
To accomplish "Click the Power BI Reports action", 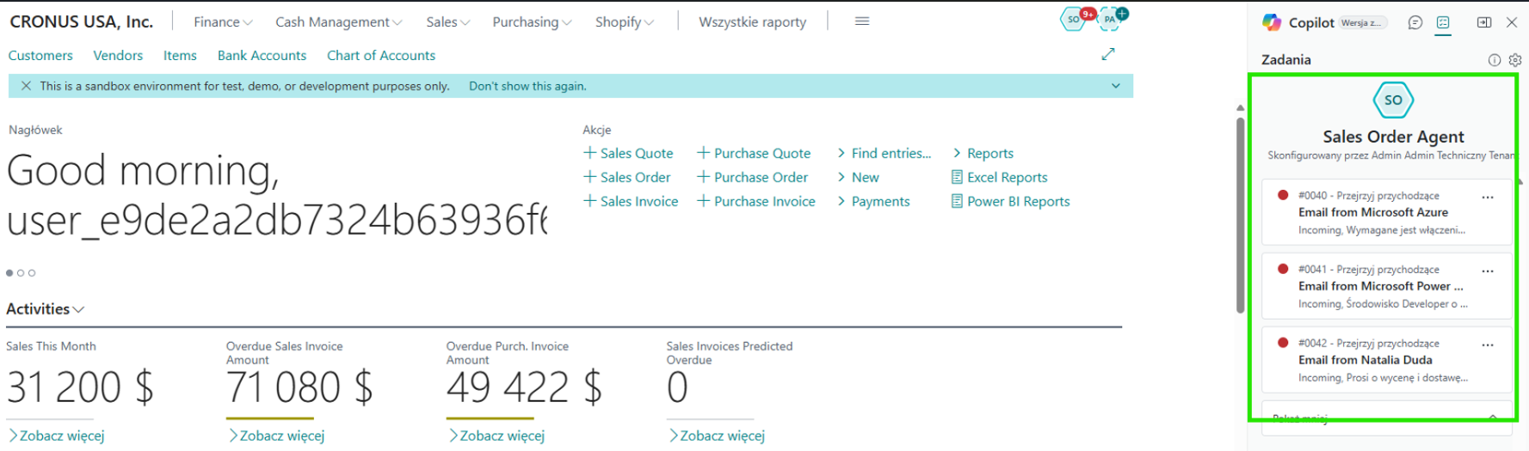I will 1010,201.
